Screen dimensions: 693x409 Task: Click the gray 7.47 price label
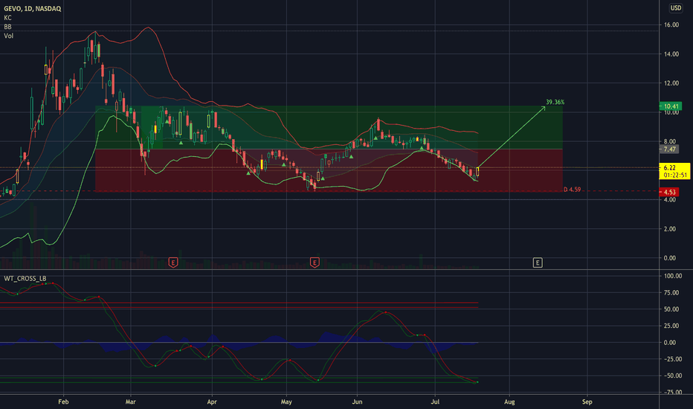669,149
